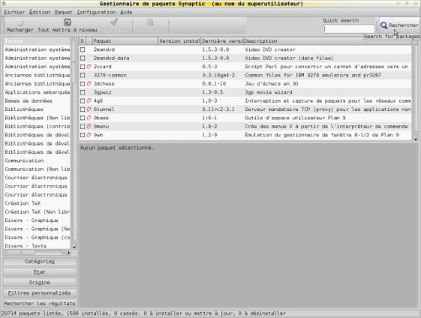Click Tout mettre à niveau toolbar icon

point(67,22)
